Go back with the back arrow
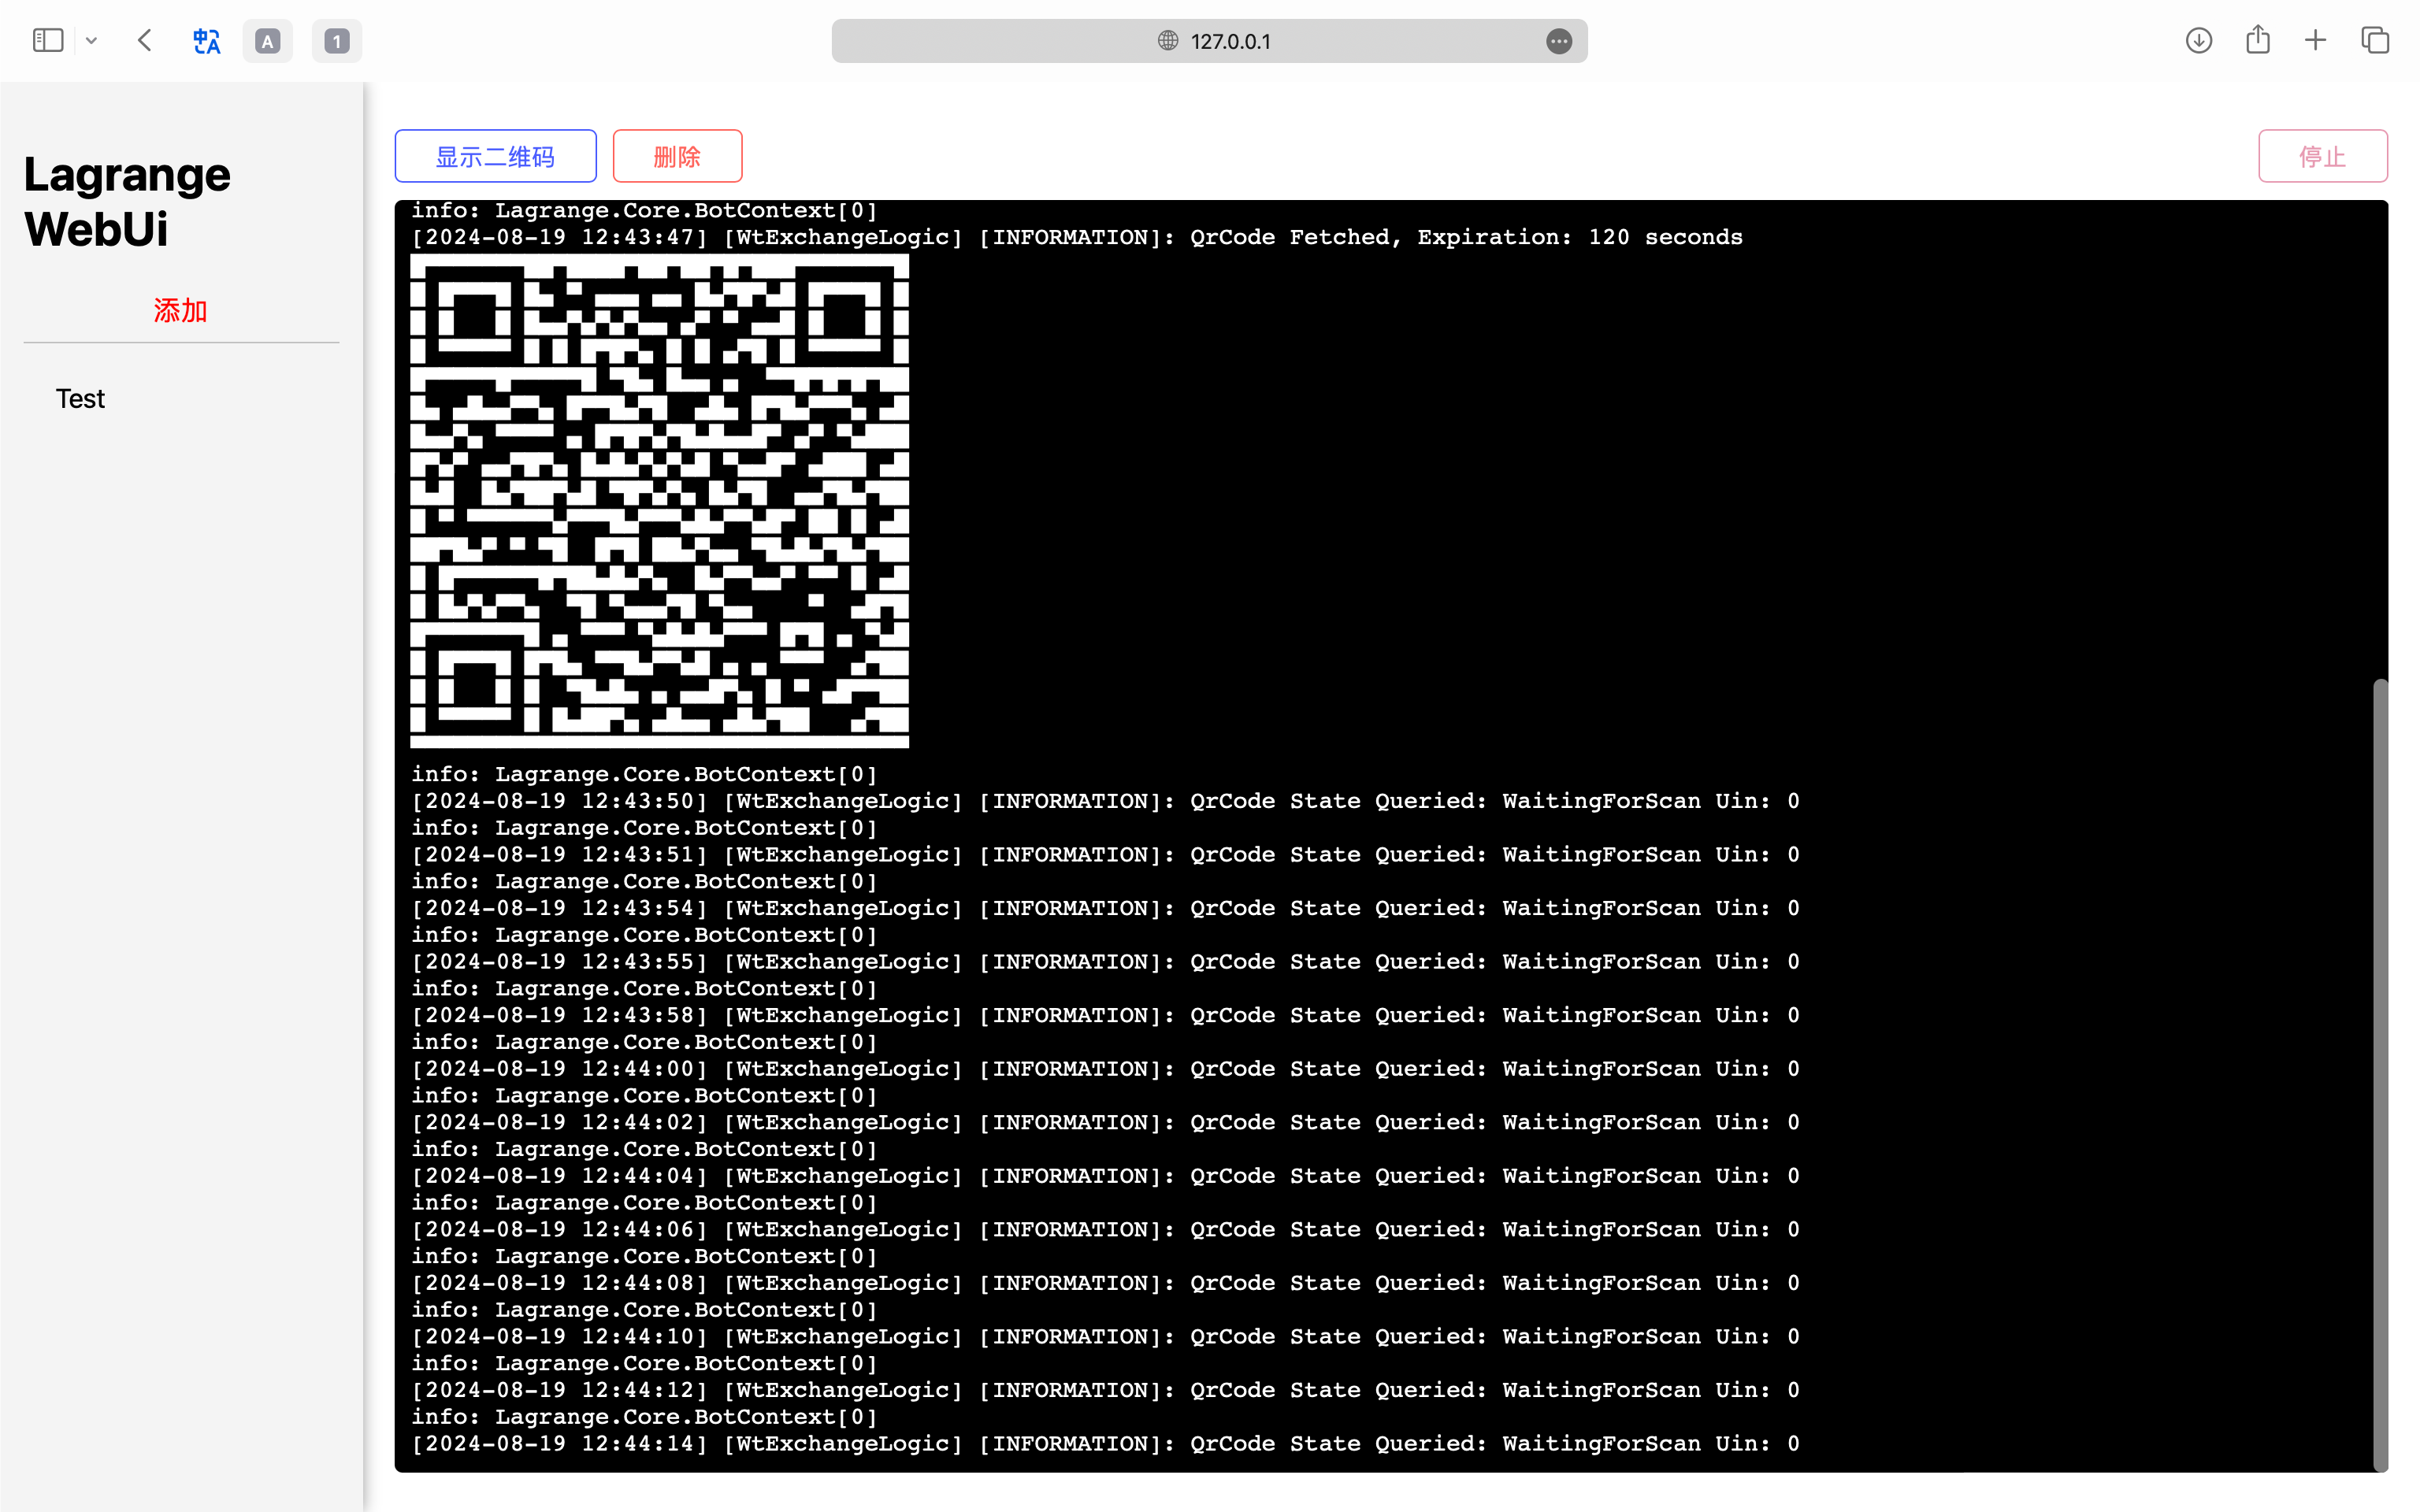Viewport: 2420px width, 1512px height. click(145, 41)
